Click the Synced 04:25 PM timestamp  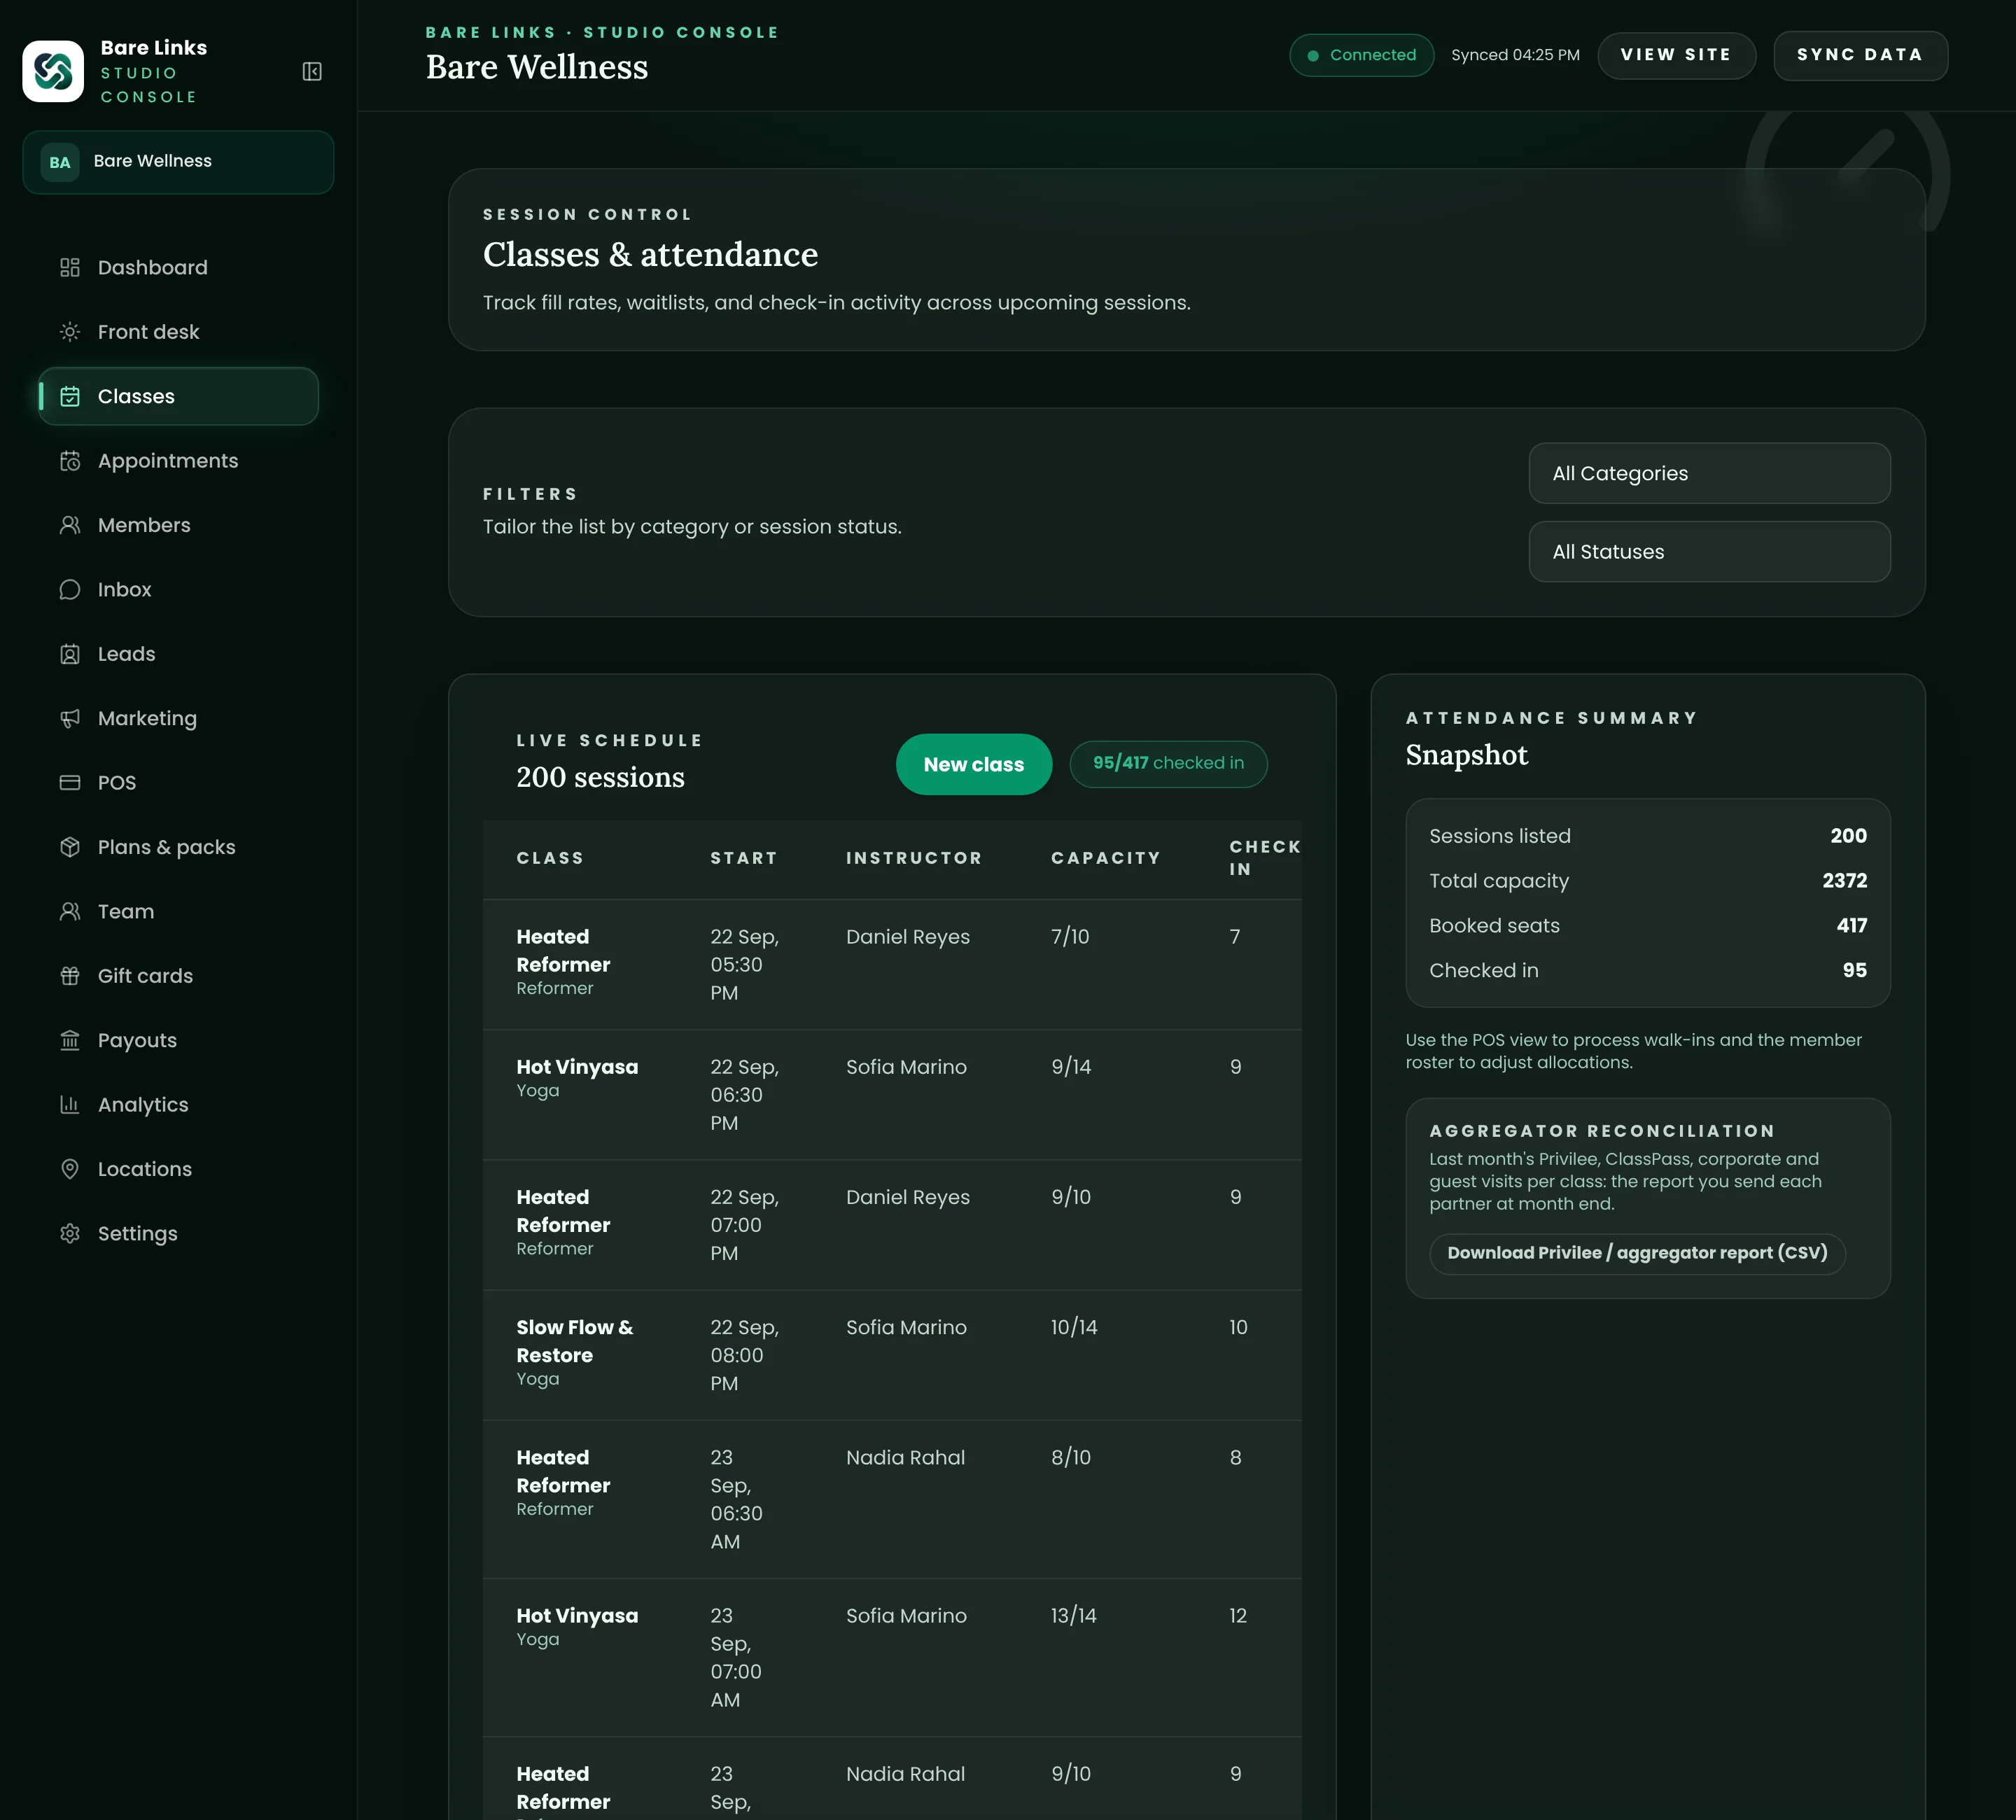click(x=1515, y=55)
